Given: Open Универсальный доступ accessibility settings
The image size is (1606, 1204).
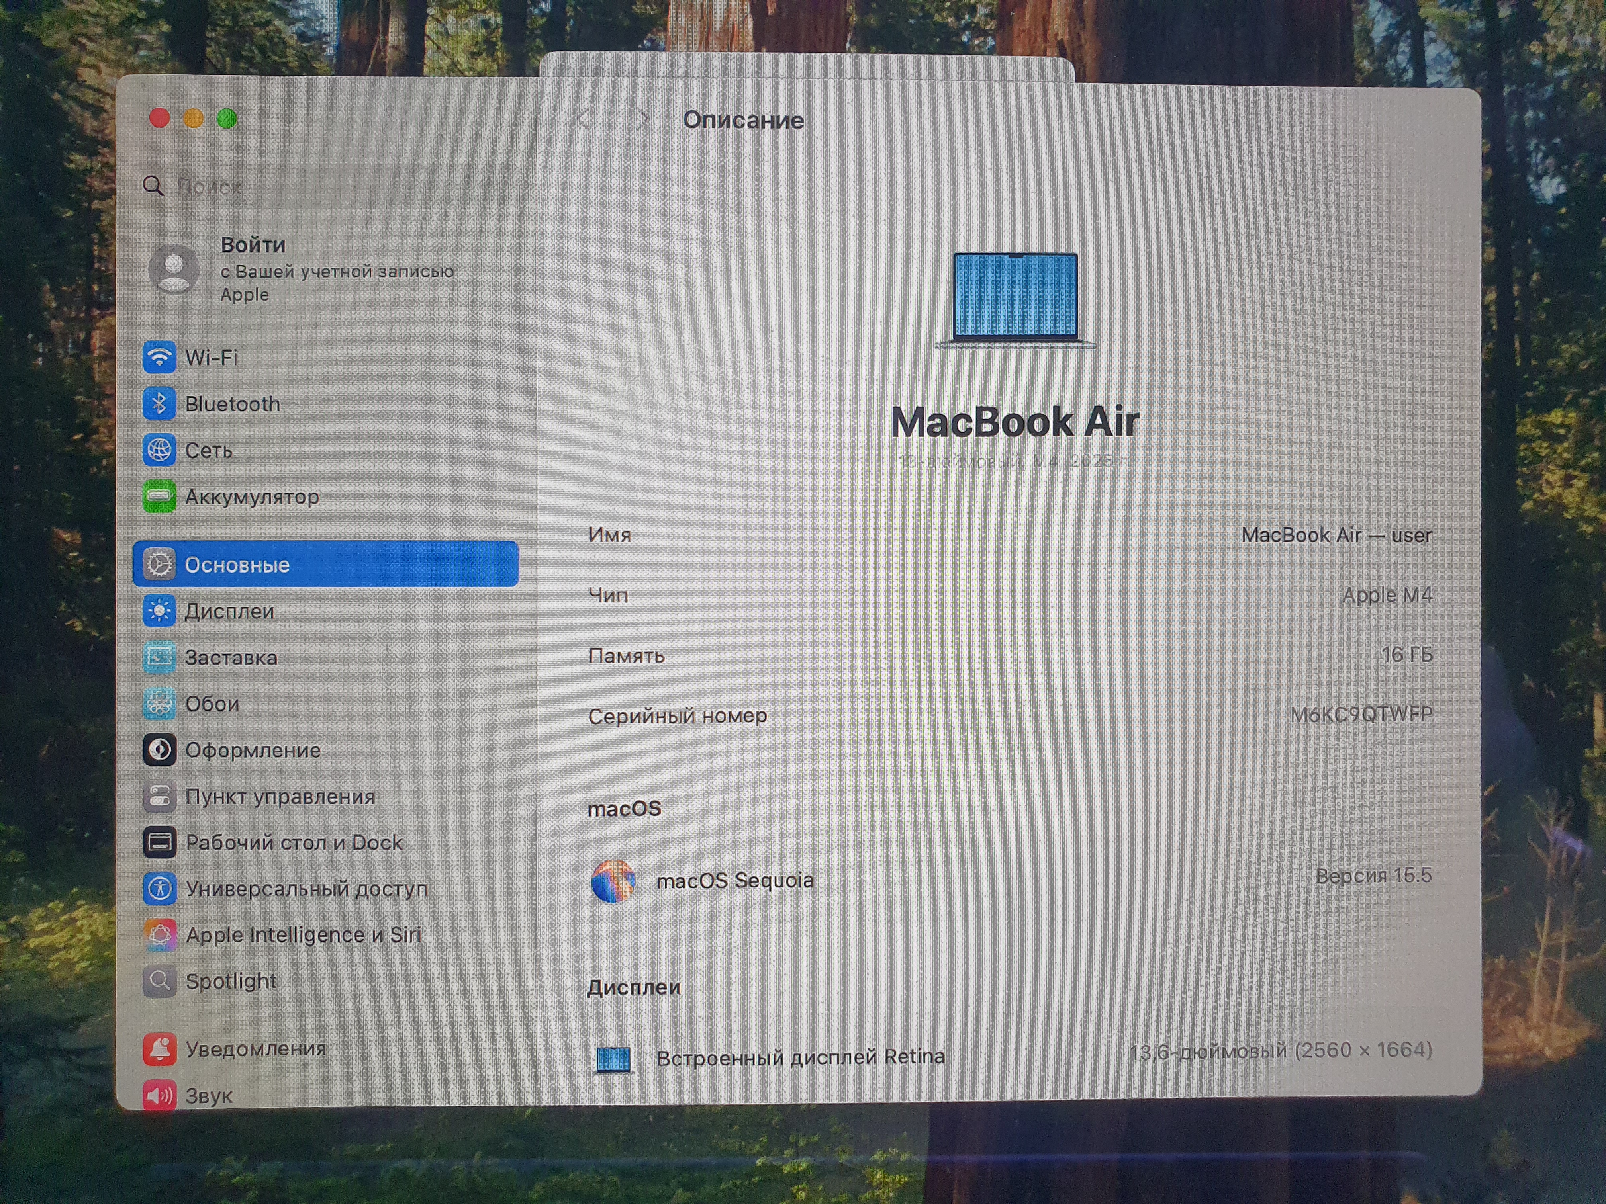Looking at the screenshot, I should (306, 889).
